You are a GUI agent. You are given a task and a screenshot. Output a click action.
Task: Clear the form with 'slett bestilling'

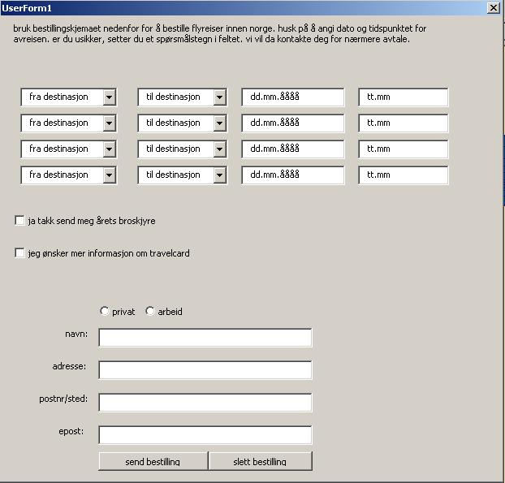click(x=261, y=461)
